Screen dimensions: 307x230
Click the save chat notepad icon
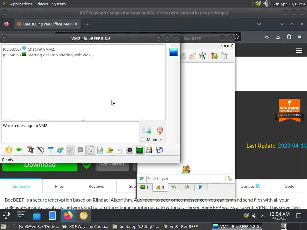click(x=149, y=150)
